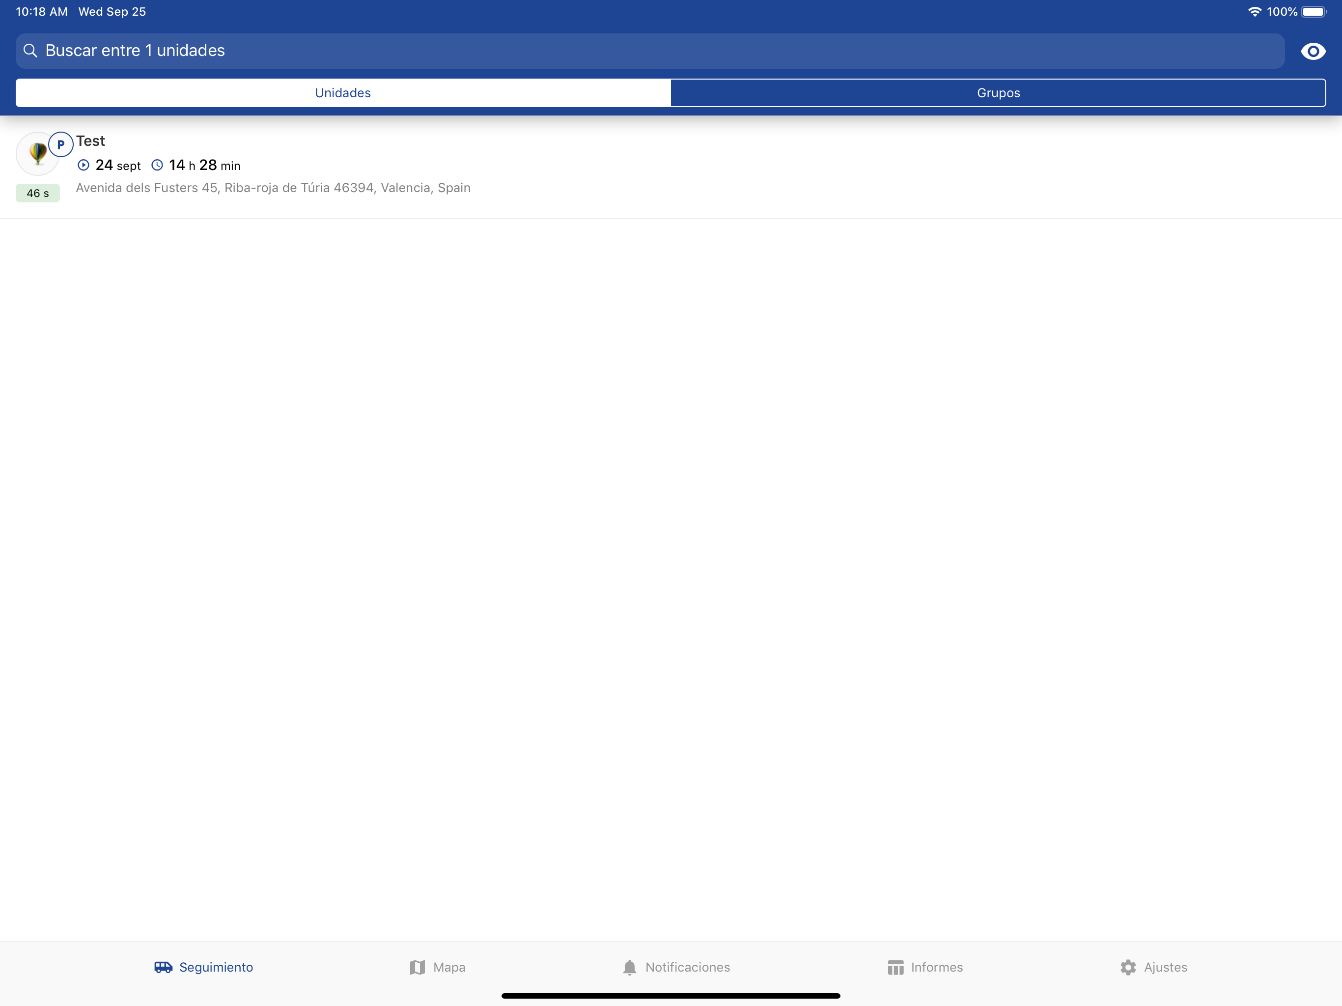The width and height of the screenshot is (1342, 1006).
Task: Switch to the Unidades tab
Action: [x=343, y=93]
